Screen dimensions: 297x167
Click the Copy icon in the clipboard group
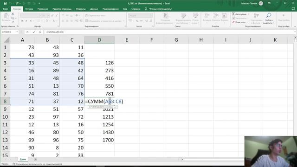[13, 18]
